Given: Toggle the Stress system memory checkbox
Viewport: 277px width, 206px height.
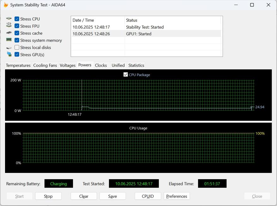Looking at the screenshot, I should click(17, 40).
